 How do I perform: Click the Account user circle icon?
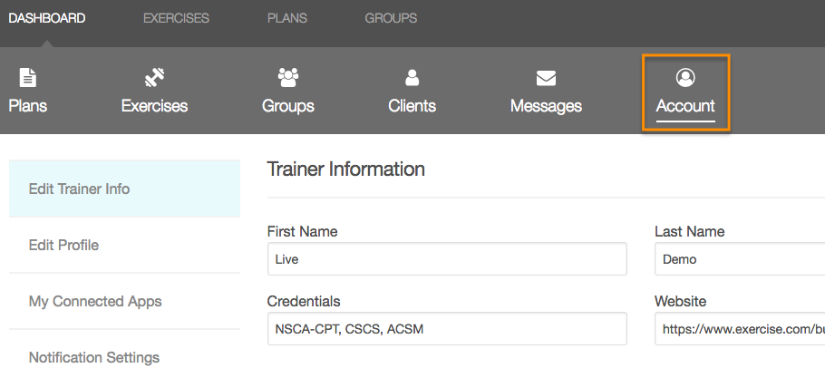click(x=685, y=78)
